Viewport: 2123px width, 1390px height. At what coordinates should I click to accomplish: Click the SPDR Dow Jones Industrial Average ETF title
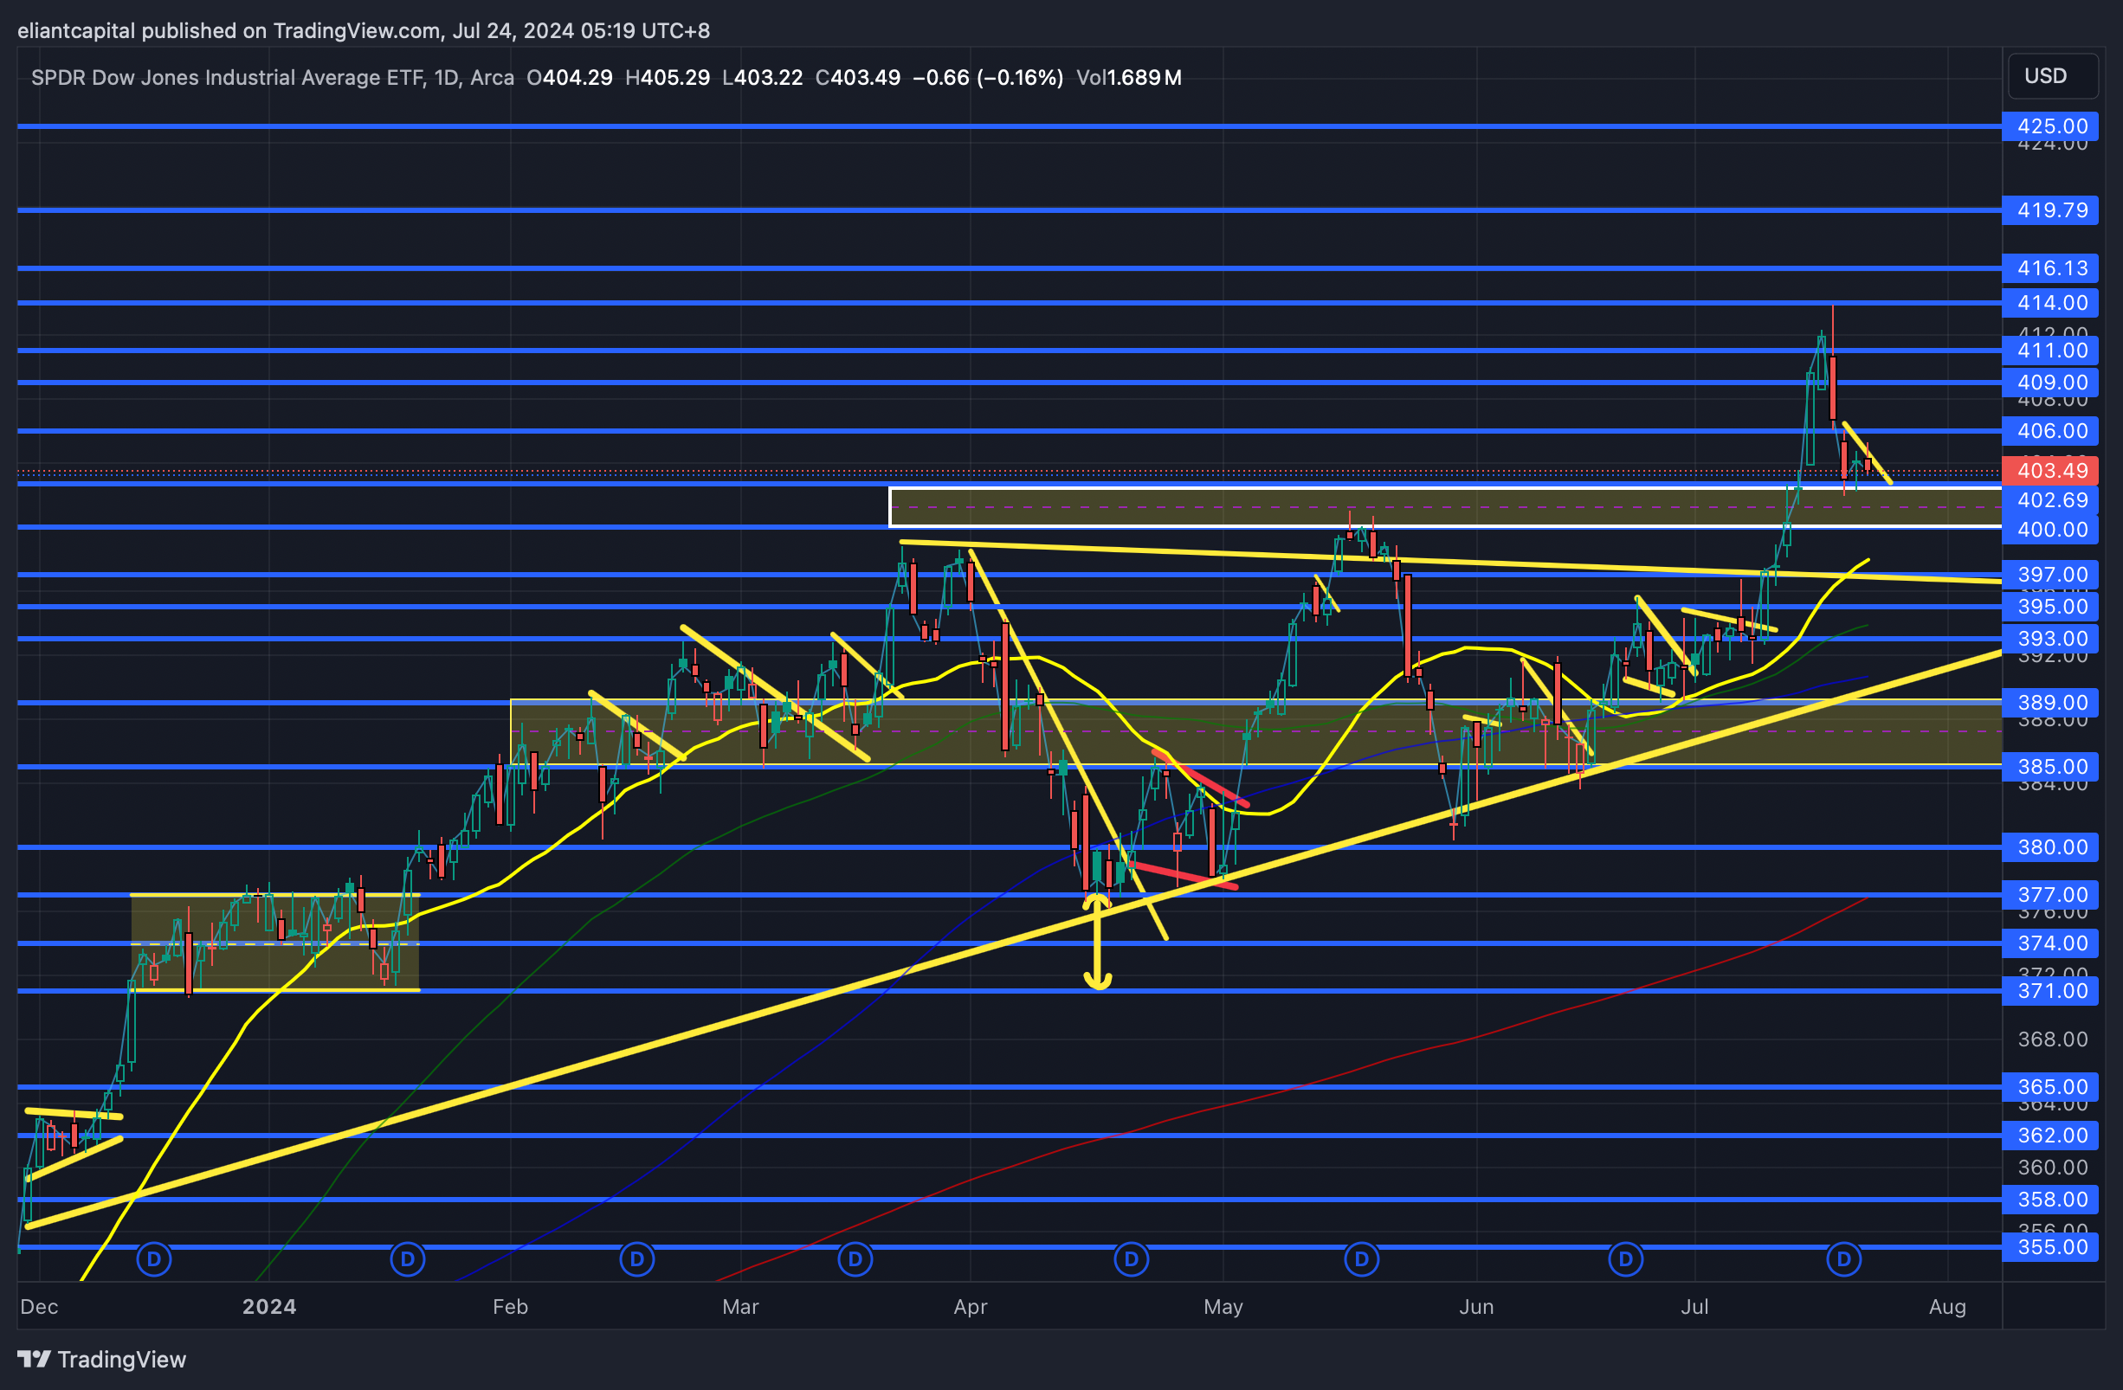point(227,78)
